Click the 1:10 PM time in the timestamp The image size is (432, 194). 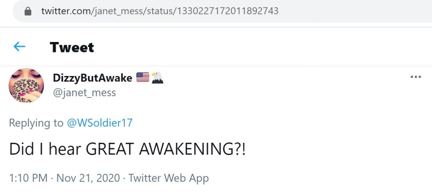[28, 178]
